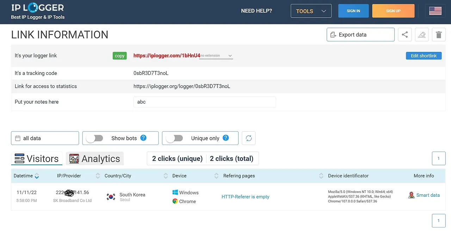This screenshot has width=451, height=234.
Task: Click the SIGN IN button
Action: click(353, 11)
